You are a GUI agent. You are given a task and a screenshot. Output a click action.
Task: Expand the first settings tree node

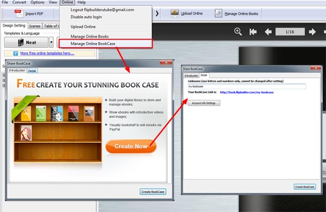(4, 75)
